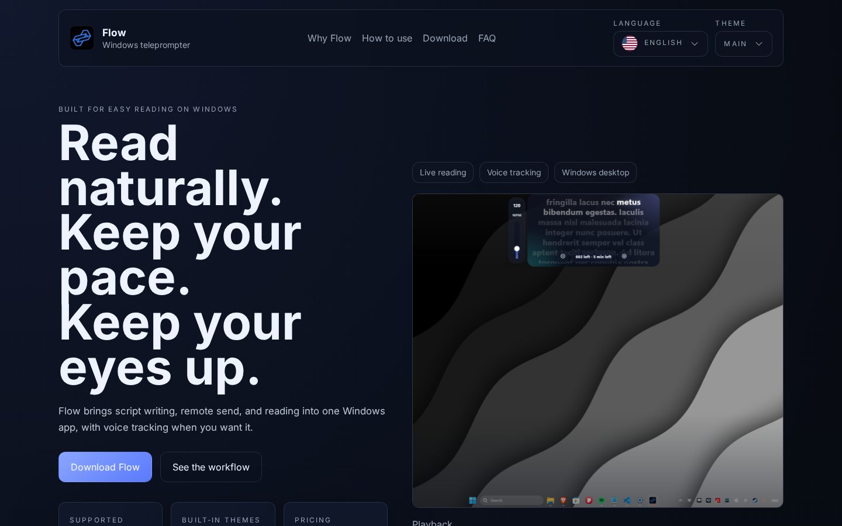Open the Download nav link

click(x=445, y=38)
